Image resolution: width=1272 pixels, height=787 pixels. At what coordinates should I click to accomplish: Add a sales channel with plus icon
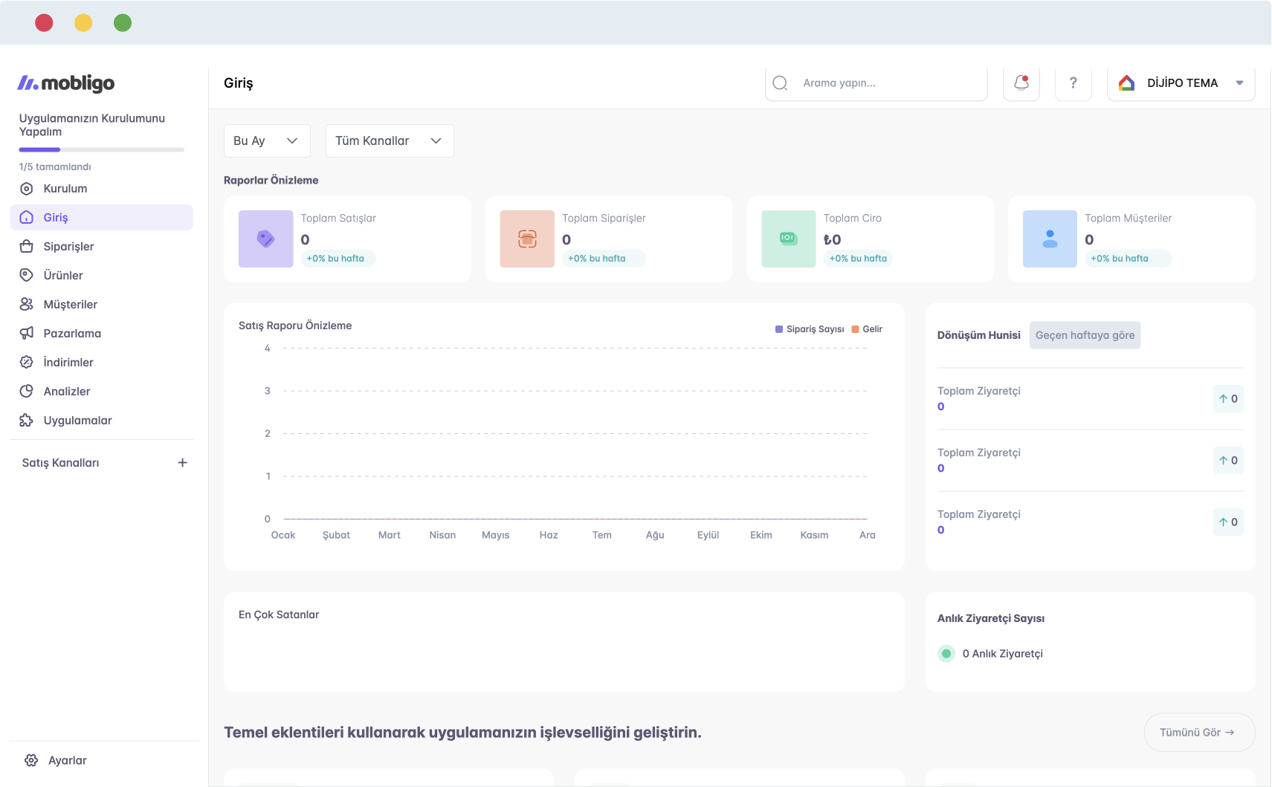[x=182, y=462]
